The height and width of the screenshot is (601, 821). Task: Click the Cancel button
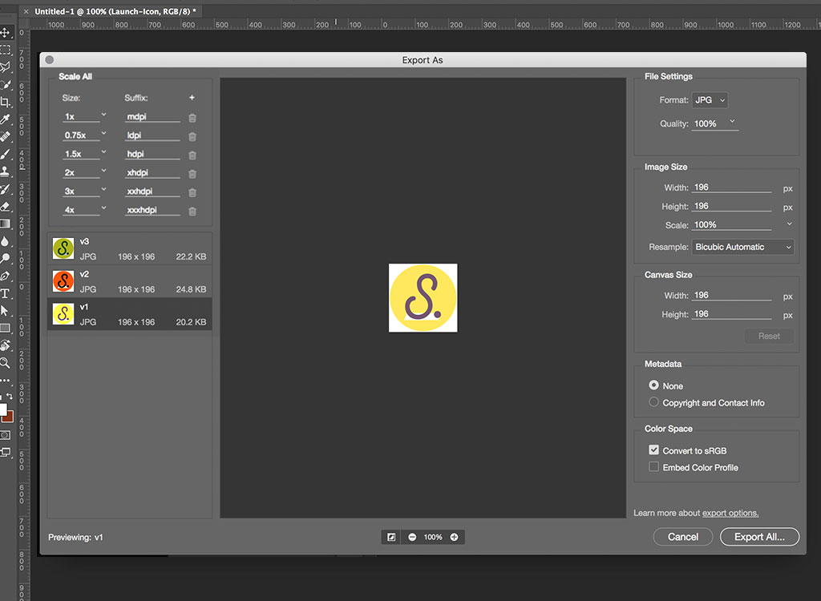click(683, 537)
